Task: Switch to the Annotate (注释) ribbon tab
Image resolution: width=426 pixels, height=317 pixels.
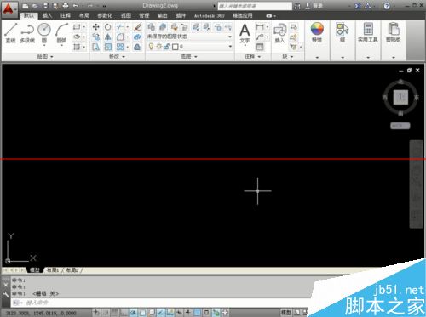Action: pyautogui.click(x=66, y=15)
